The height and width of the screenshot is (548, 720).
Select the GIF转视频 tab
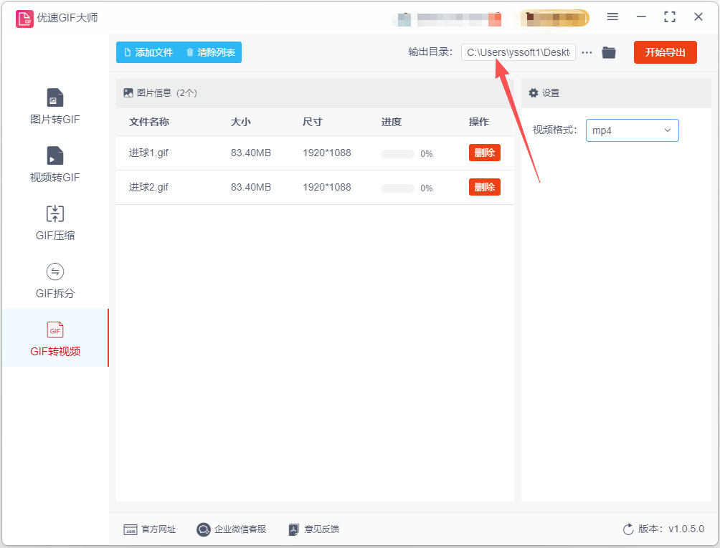55,339
